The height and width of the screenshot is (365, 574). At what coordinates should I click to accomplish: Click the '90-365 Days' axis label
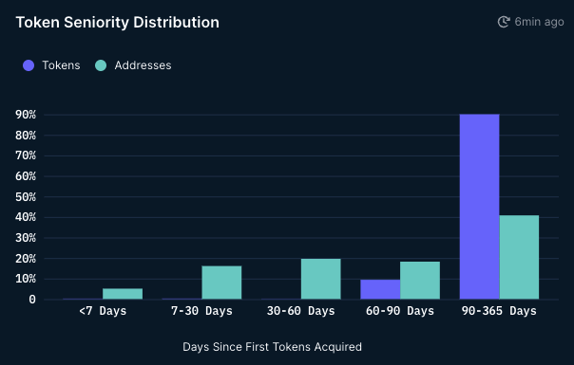[x=499, y=311]
